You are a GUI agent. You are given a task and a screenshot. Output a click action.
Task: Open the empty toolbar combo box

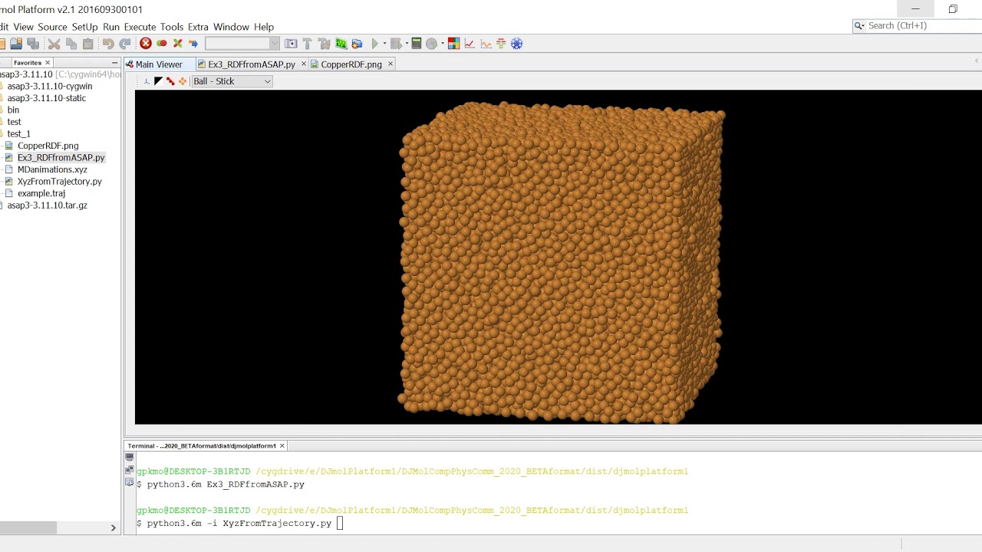tap(242, 44)
